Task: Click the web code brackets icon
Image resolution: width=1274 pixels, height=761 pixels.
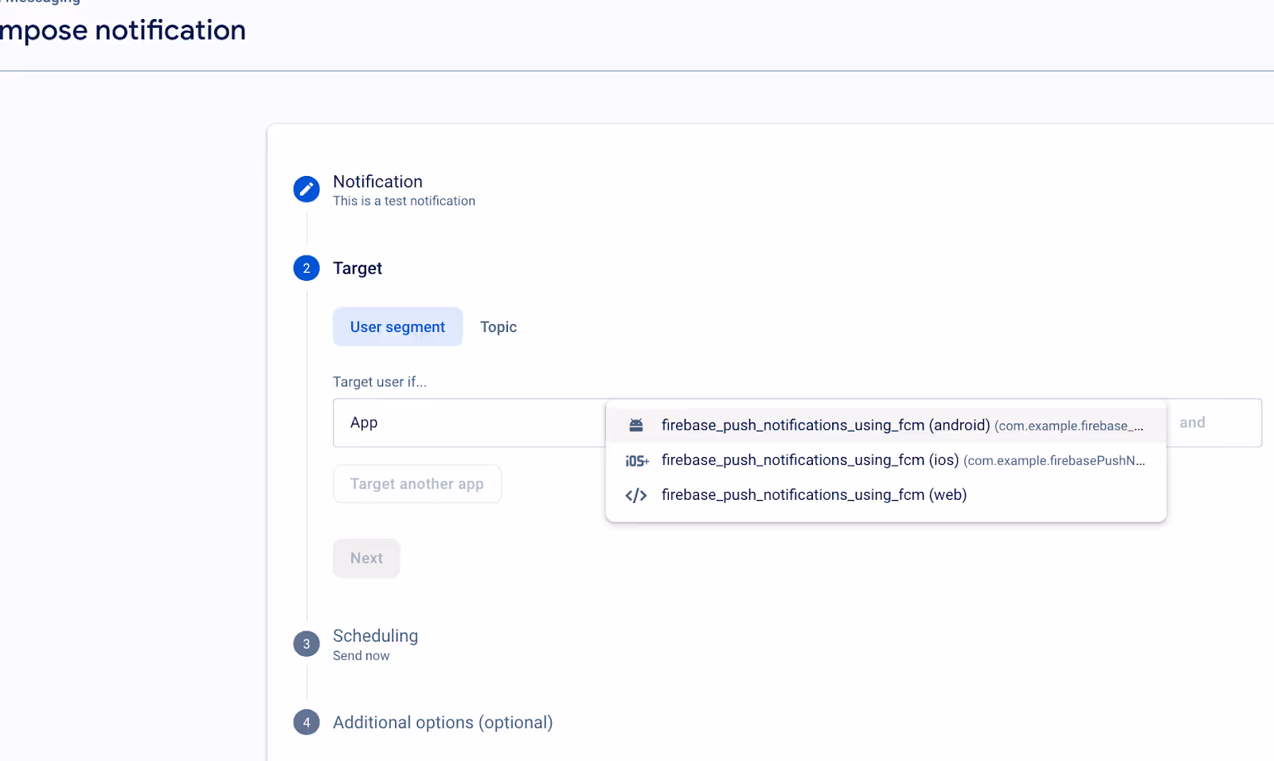Action: pos(636,496)
